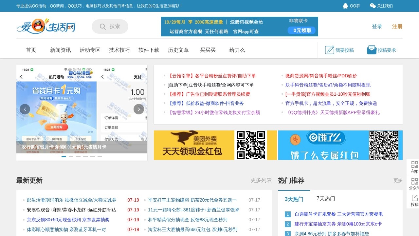Click the 200G高速流量 banner ad
The image size is (419, 236).
pos(240,27)
